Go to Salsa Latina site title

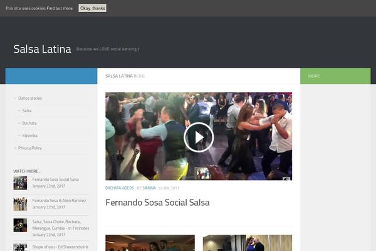pos(42,49)
